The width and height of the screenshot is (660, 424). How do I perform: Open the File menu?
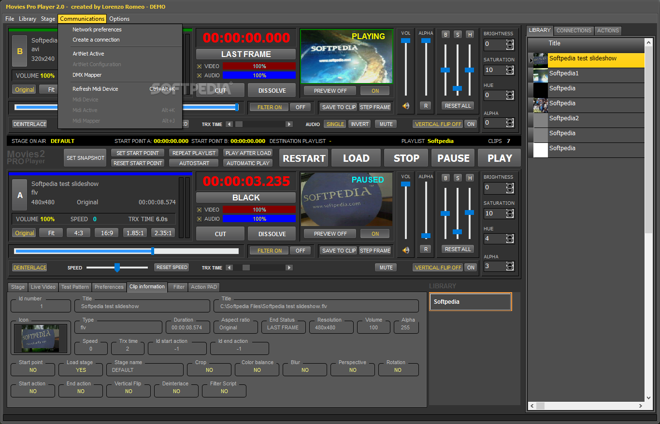point(10,19)
